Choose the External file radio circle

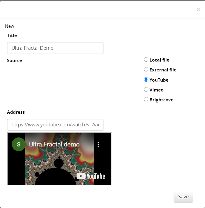[x=146, y=70]
